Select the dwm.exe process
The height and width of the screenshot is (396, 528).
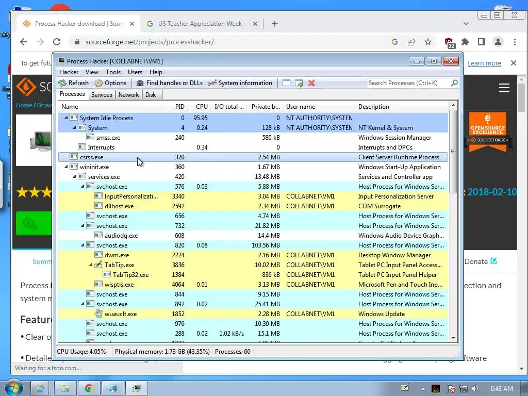[253, 255]
